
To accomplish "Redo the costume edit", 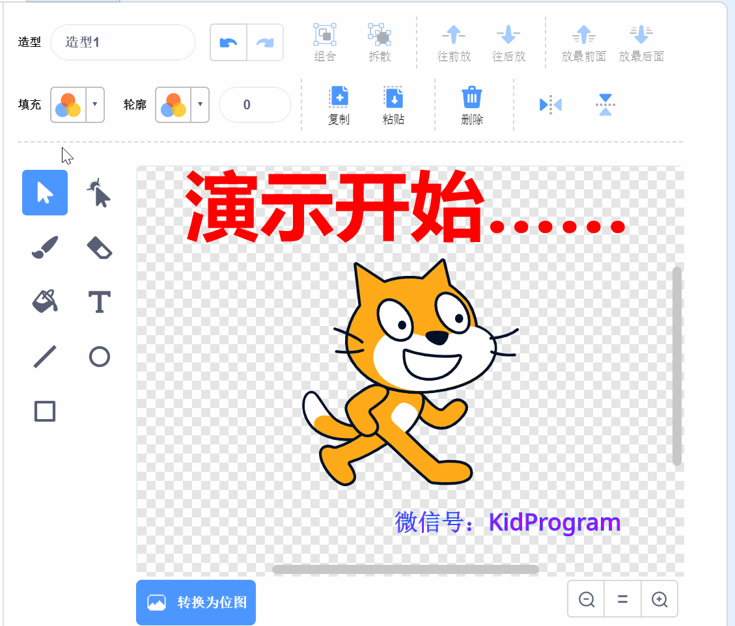I will point(265,43).
